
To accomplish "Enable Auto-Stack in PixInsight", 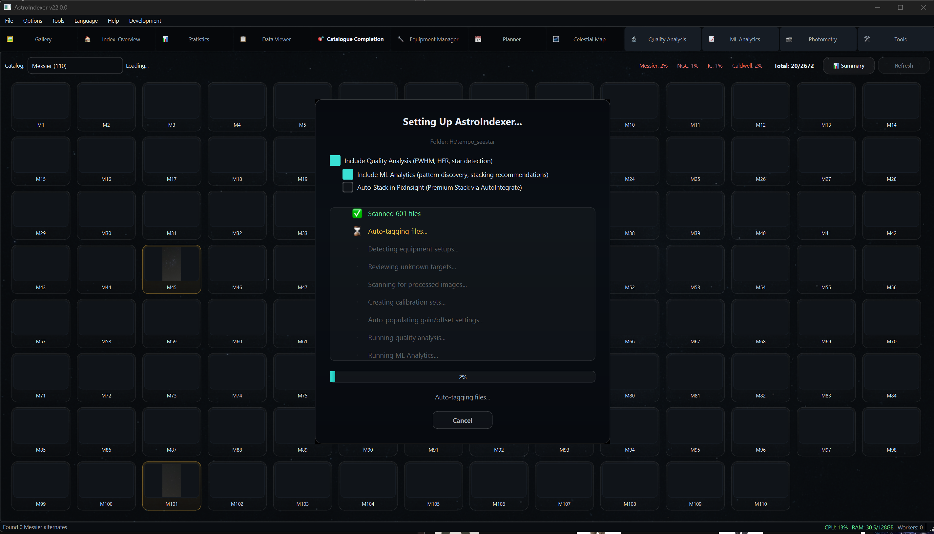I will click(x=347, y=187).
